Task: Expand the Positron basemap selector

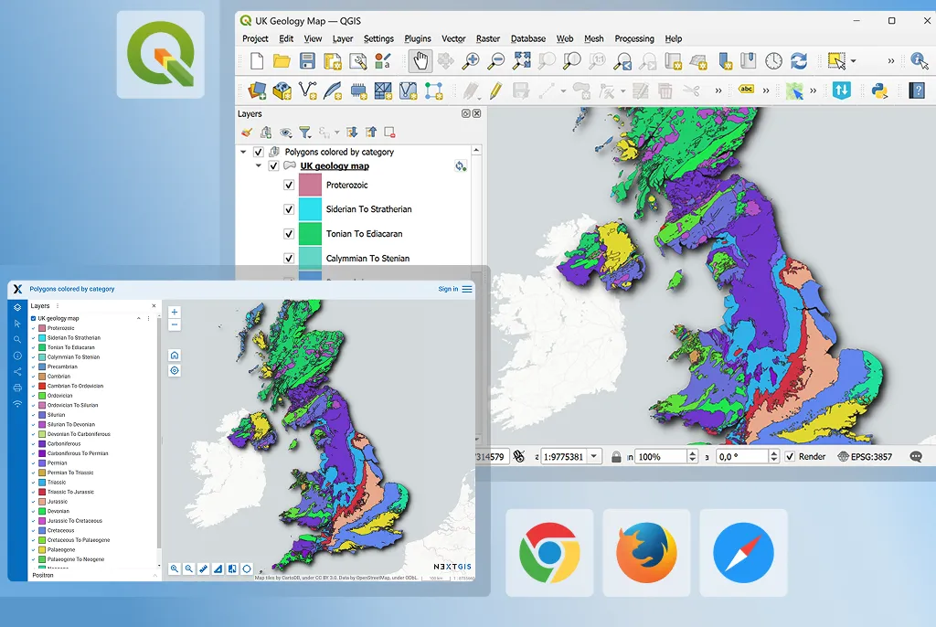Action: click(155, 576)
